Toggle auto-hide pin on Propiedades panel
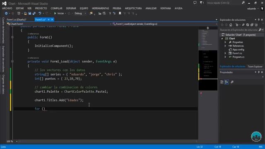 click(259, 72)
